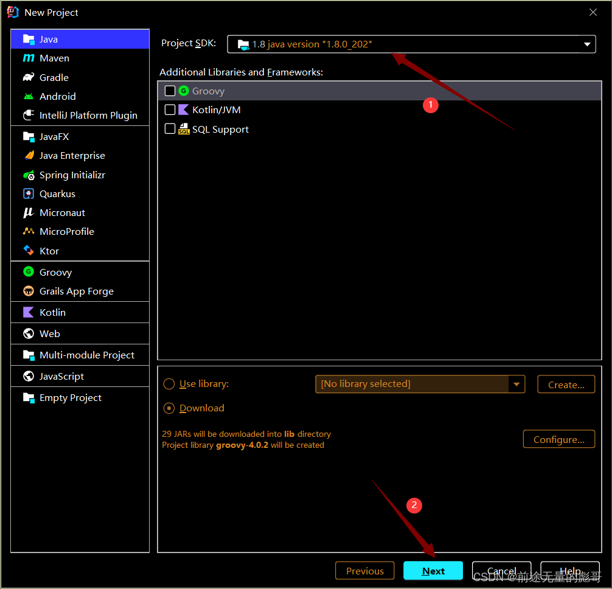Image resolution: width=612 pixels, height=589 pixels.
Task: Open the Project SDK dropdown arrow
Action: [x=586, y=44]
